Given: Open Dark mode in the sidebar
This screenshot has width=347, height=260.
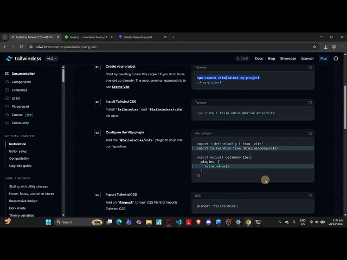Looking at the screenshot, I should 17,208.
